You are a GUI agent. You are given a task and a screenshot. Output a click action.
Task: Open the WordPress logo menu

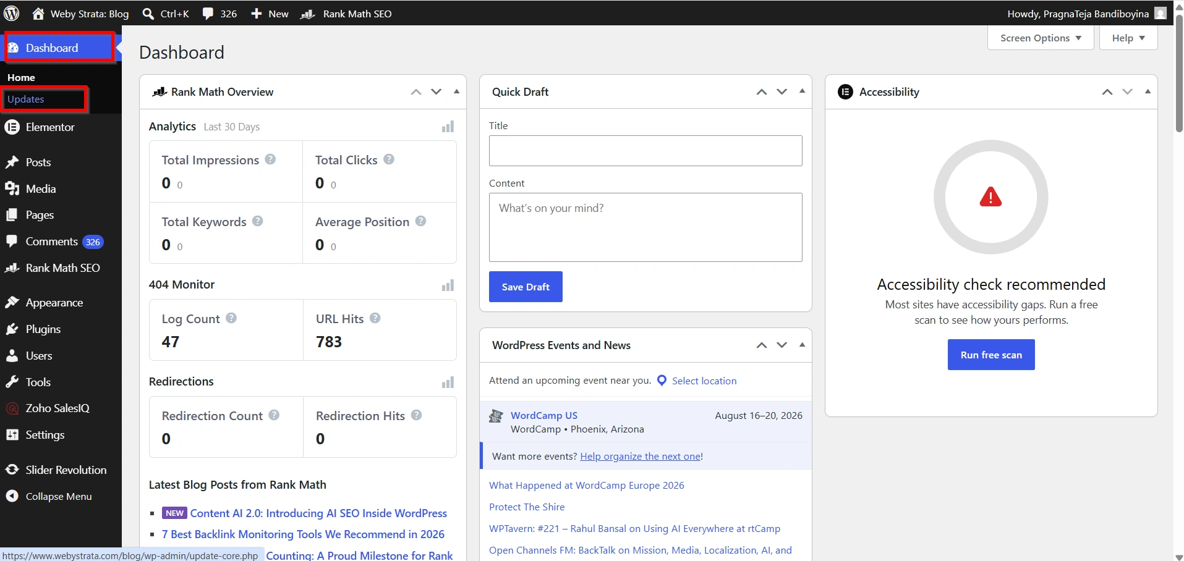(x=11, y=13)
